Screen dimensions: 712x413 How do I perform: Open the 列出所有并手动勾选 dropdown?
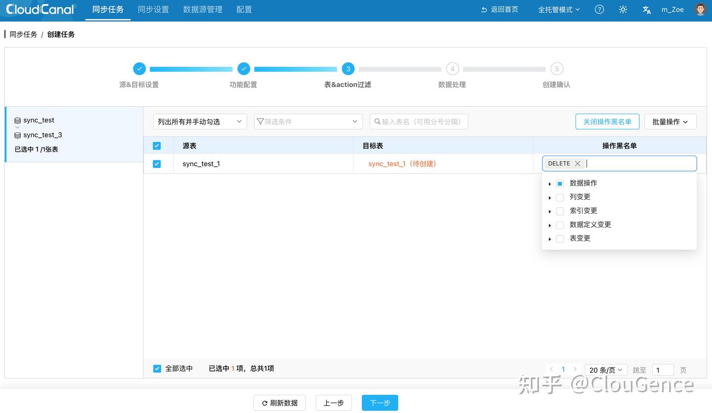[200, 122]
